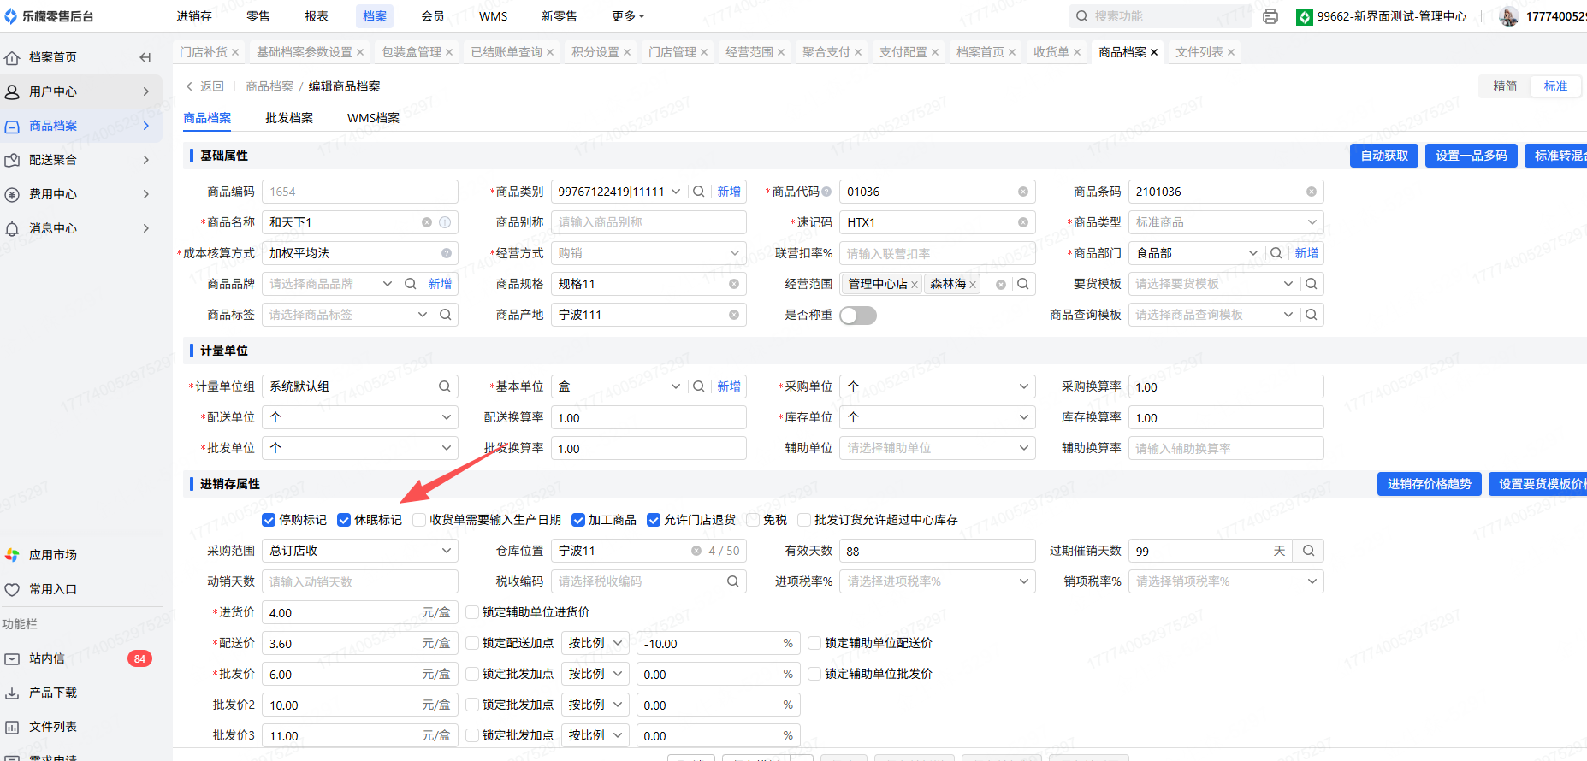Uncheck the 停购标记 checkbox

[269, 520]
